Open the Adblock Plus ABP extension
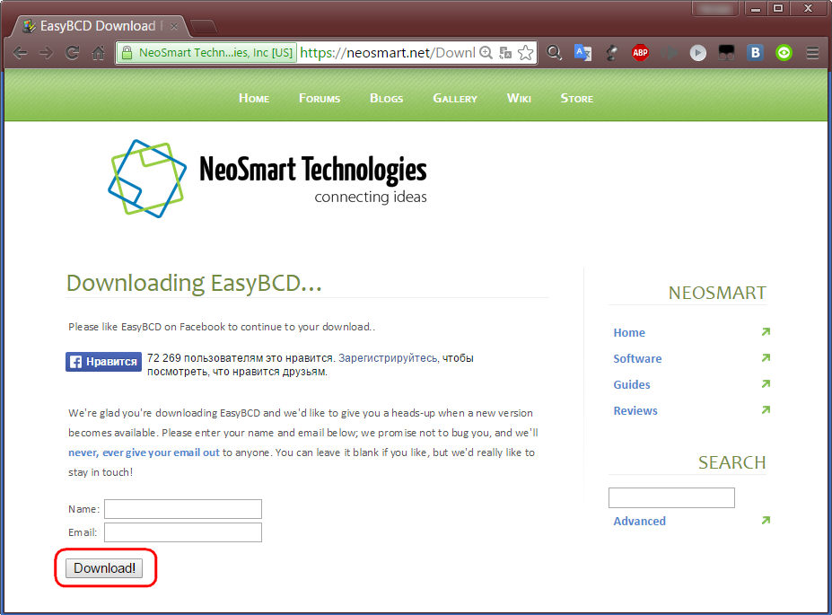The image size is (832, 615). coord(641,53)
